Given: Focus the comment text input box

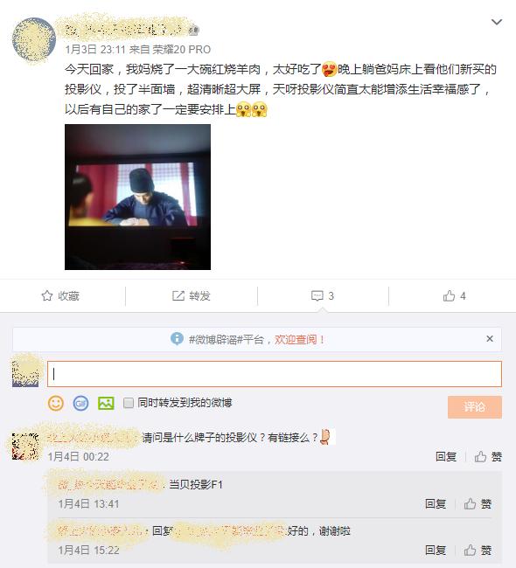Looking at the screenshot, I should coord(275,374).
